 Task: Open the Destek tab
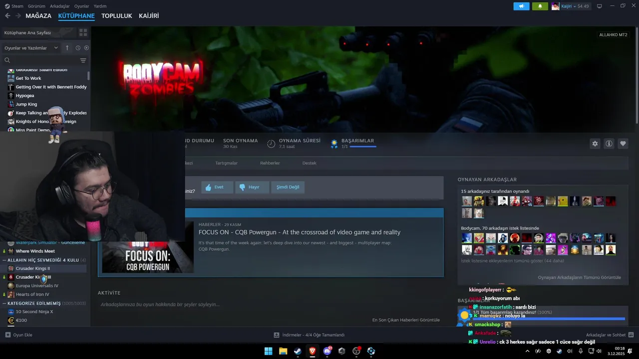pos(310,163)
